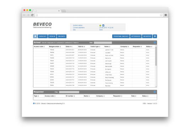190x131 pixels.
Task: Click the green system status indicator
Action: (100, 25)
